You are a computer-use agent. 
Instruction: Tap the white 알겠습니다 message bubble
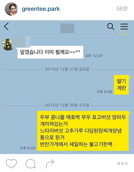coord(50,52)
